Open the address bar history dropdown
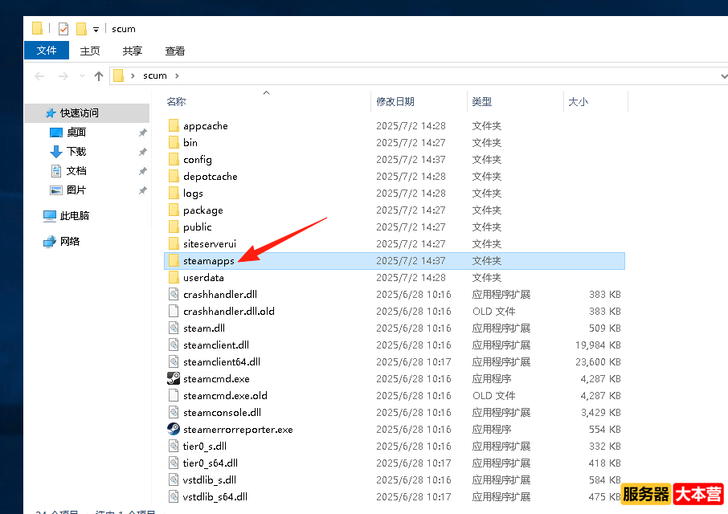Screen dimensions: 728x514 pyautogui.click(x=724, y=76)
